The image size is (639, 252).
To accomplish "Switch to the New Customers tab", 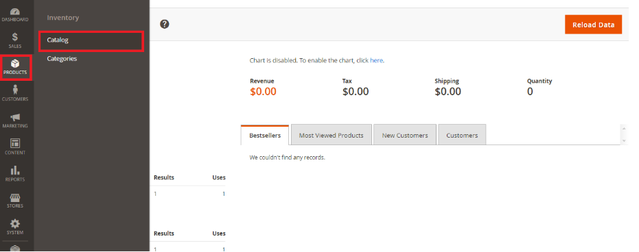I will pos(405,136).
